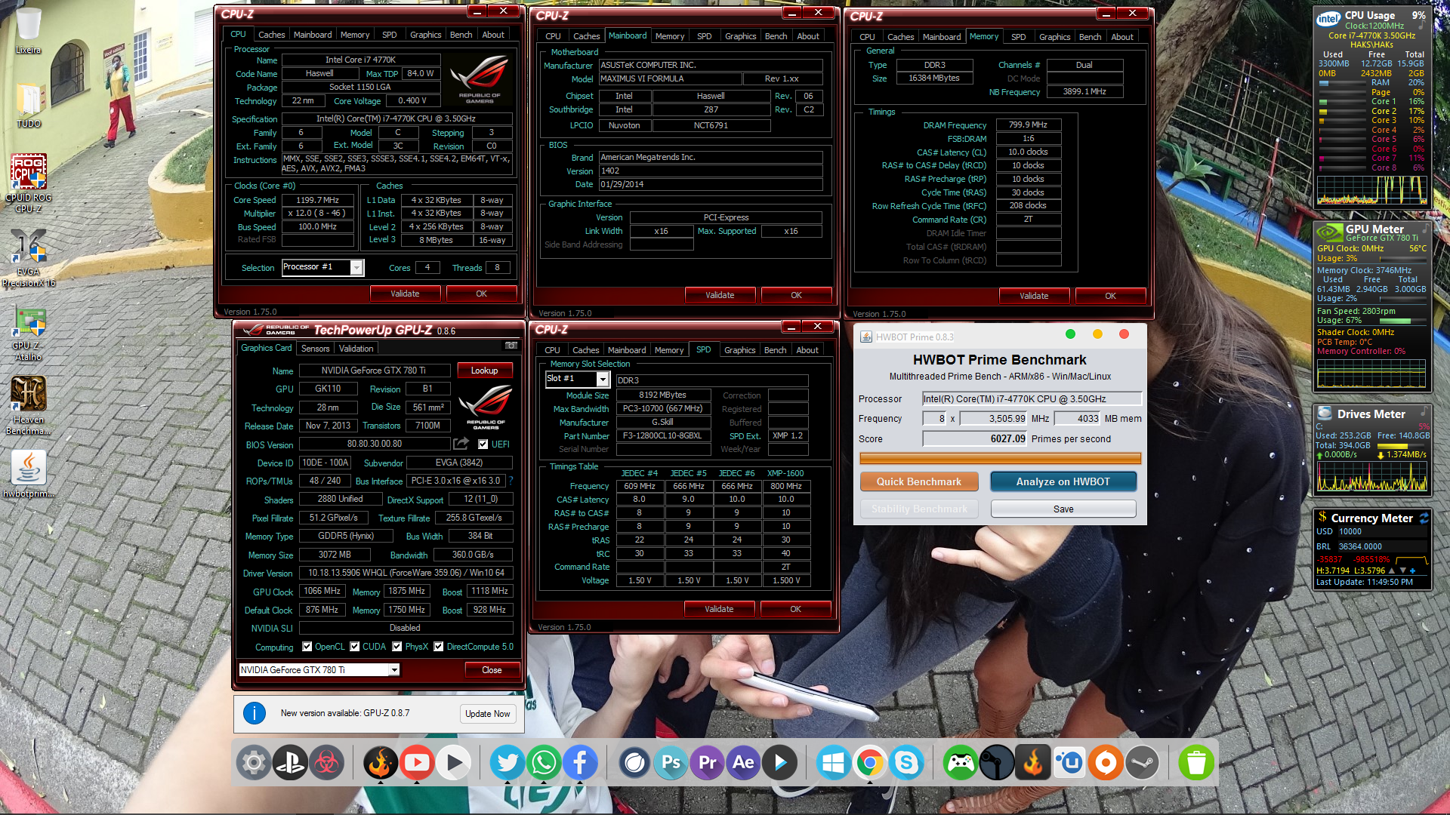Click the red biohazard icon in the dock
Viewport: 1450px width, 815px height.
[326, 763]
